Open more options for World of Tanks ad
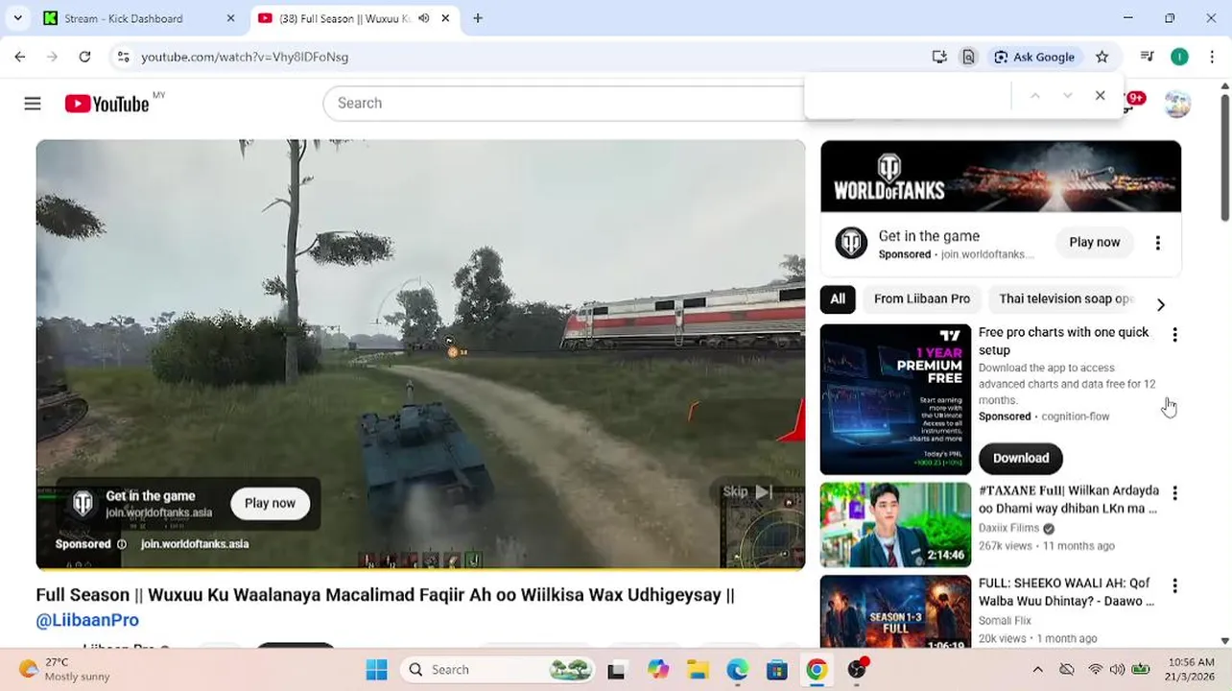1232x691 pixels. pyautogui.click(x=1158, y=243)
